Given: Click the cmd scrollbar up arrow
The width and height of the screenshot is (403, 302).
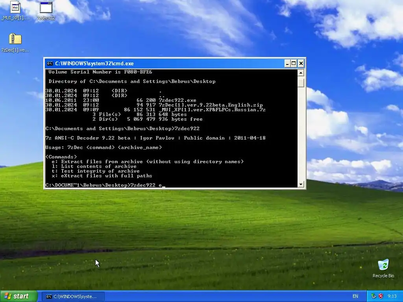Looking at the screenshot, I should (x=301, y=73).
